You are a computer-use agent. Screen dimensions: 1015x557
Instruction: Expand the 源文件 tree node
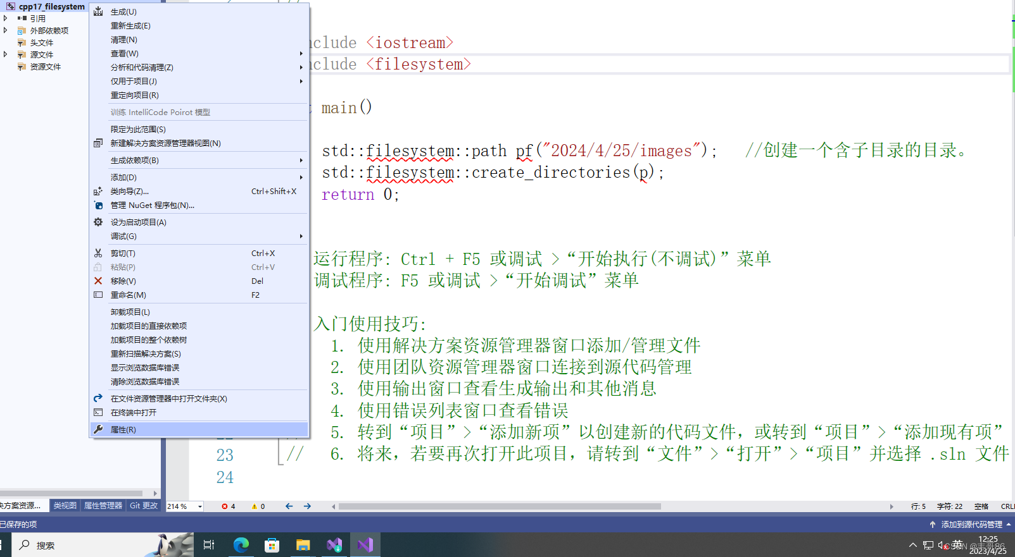click(6, 54)
